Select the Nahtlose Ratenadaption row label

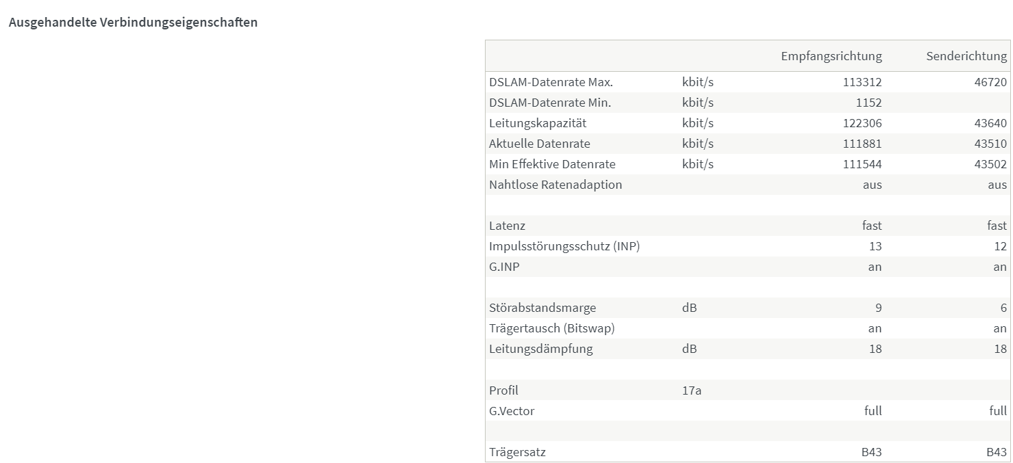(555, 185)
